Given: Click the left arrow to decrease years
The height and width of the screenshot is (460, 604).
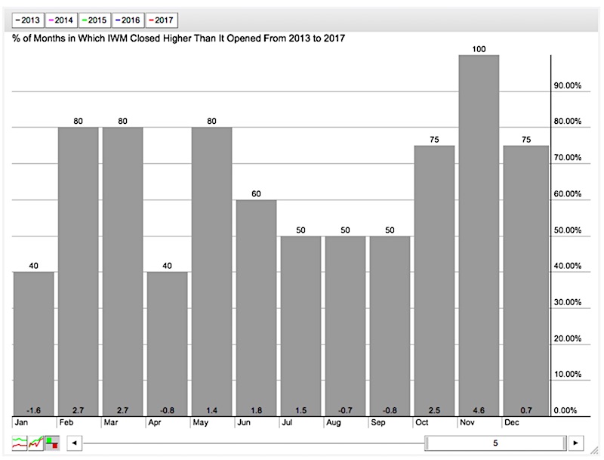Looking at the screenshot, I should 74,443.
